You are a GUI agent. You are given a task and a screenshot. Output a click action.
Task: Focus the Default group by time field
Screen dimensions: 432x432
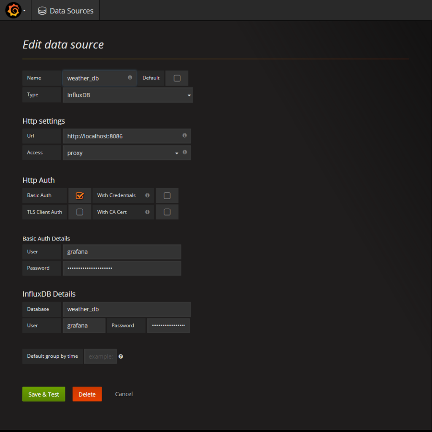coord(100,356)
